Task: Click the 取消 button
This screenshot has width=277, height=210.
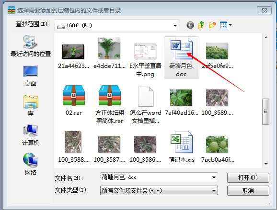Action: click(248, 190)
